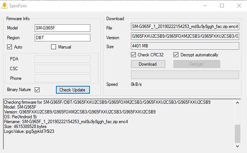Click the 'Model: SM-G965F' log line
Screen dimensions: 247x153
(20, 107)
